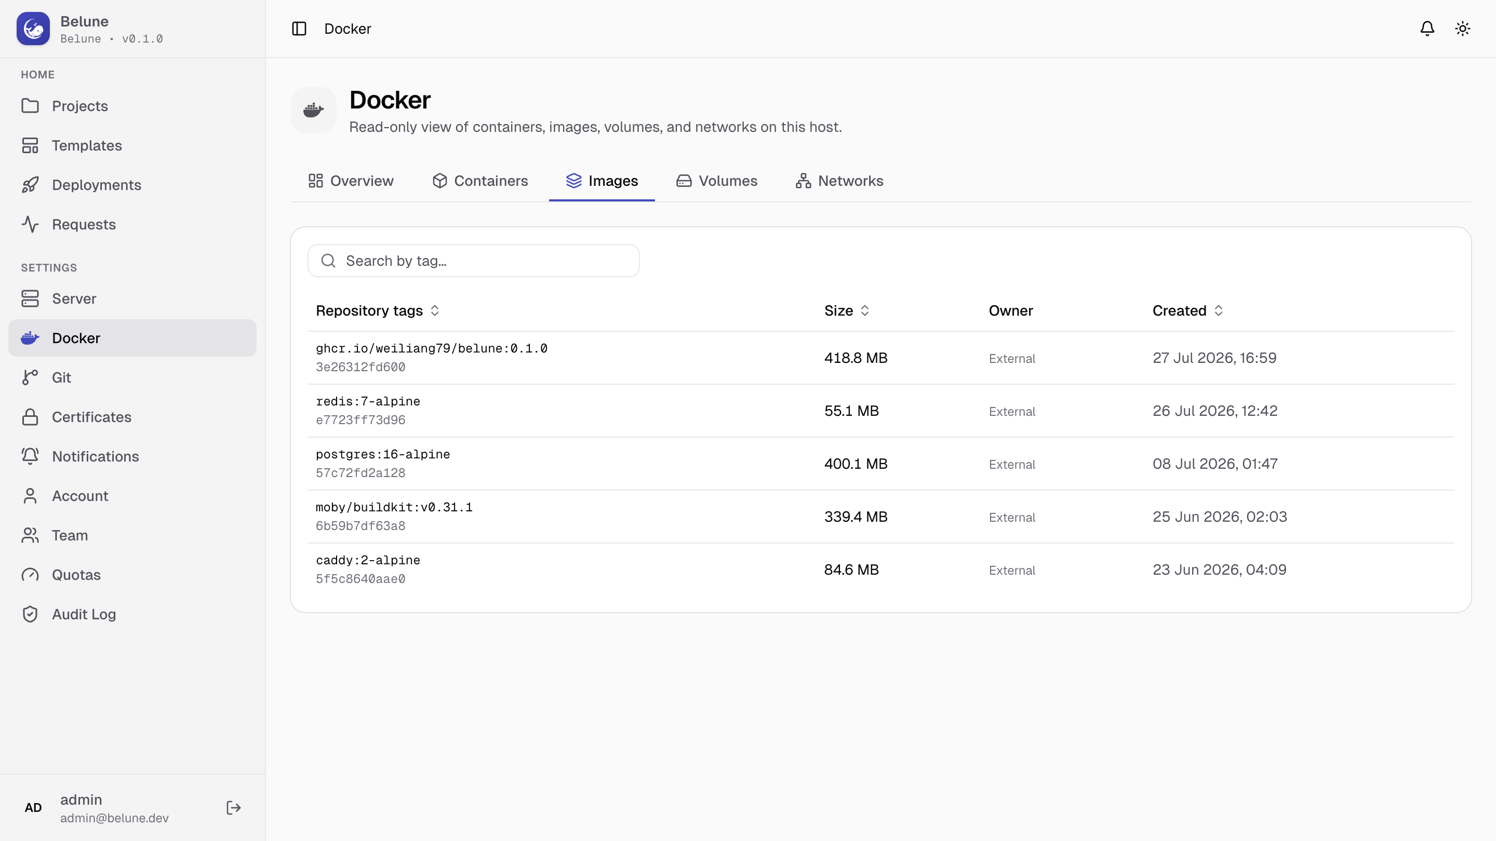Open Quotas settings
The image size is (1496, 841).
[132, 575]
